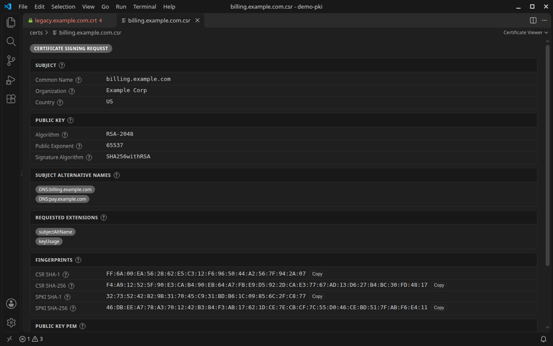Click the scrollbar down arrow
553x346 pixels.
(x=547, y=328)
